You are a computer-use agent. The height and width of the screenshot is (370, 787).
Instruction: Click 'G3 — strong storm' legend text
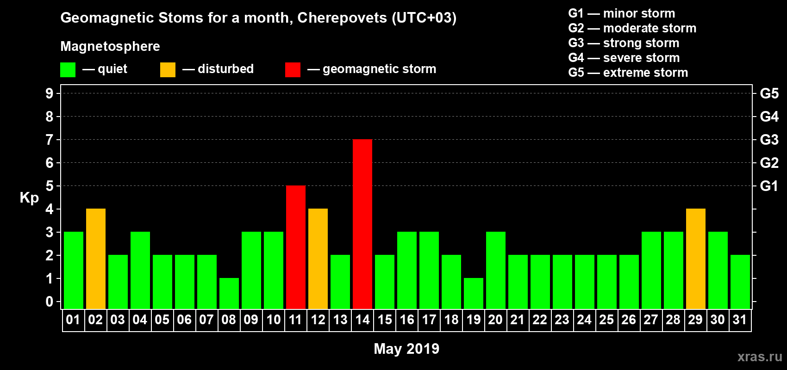click(x=624, y=43)
